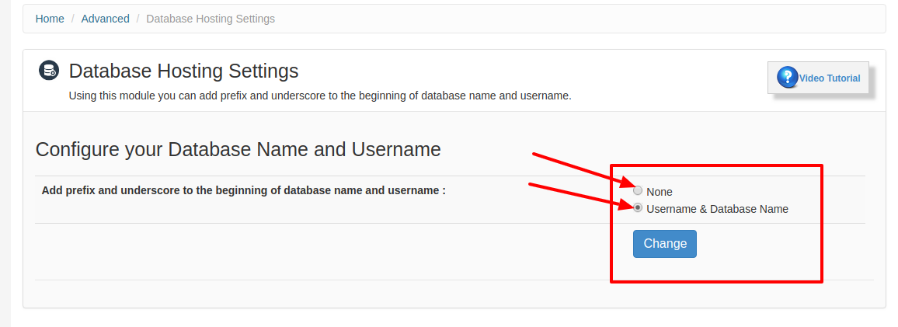Click the bold "Add prefix and underscore" field label
Viewport: 898px width, 327px height.
pyautogui.click(x=243, y=190)
